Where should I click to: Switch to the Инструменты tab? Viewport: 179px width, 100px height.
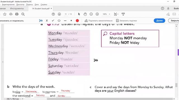[17, 9]
